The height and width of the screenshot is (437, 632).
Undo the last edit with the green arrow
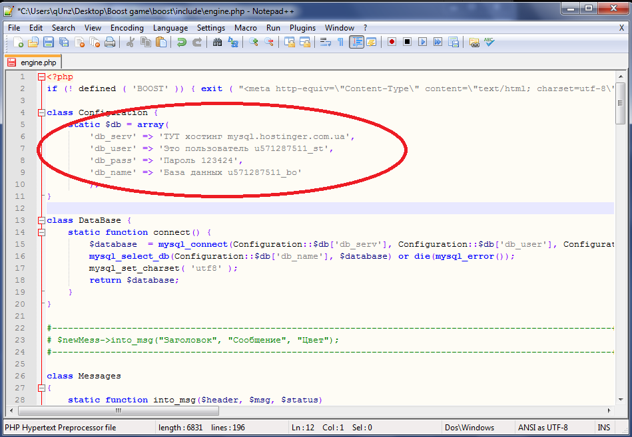(x=181, y=42)
